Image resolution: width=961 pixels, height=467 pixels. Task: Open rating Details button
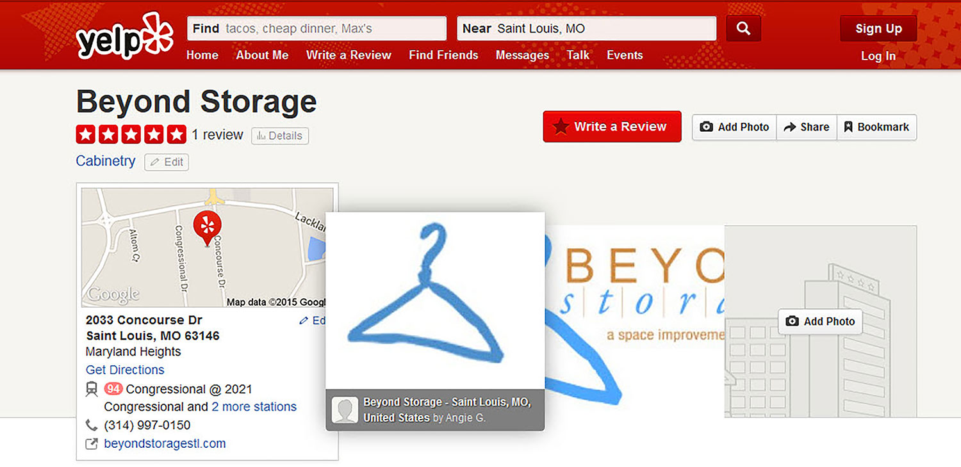coord(280,136)
